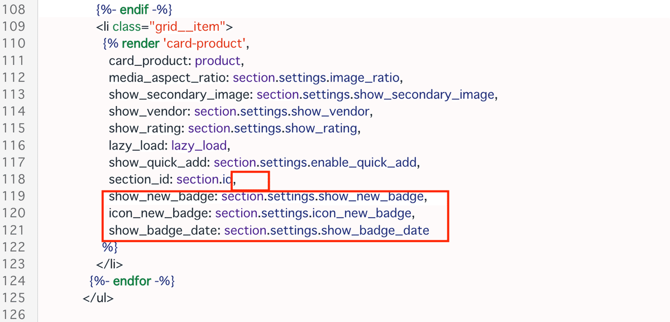Click 'section.settings.enable_quick_add' value
Image resolution: width=670 pixels, height=322 pixels.
pos(316,162)
